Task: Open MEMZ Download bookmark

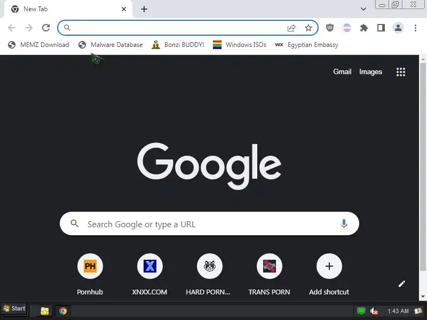Action: click(x=38, y=45)
